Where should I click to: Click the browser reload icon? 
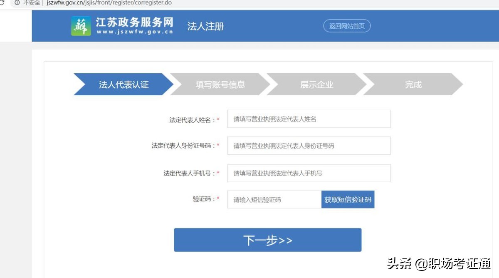[x=2, y=3]
